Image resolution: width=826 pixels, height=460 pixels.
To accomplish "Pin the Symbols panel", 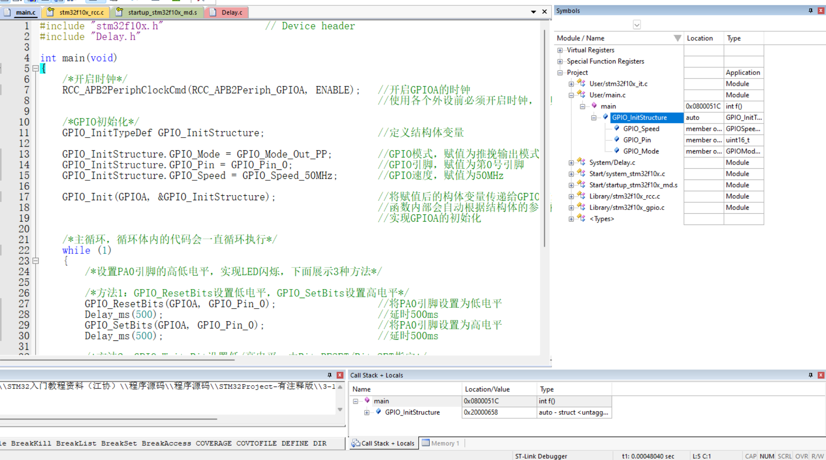I will point(810,10).
